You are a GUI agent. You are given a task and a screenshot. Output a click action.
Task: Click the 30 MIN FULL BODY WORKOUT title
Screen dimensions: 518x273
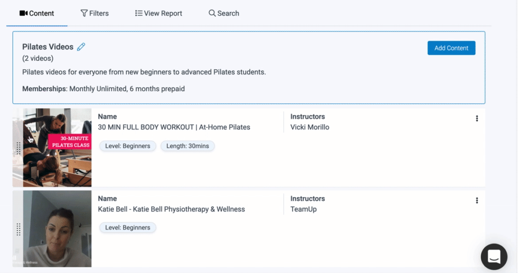tap(174, 127)
